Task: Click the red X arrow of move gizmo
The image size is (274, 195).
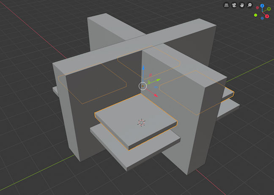Action: [x=155, y=95]
